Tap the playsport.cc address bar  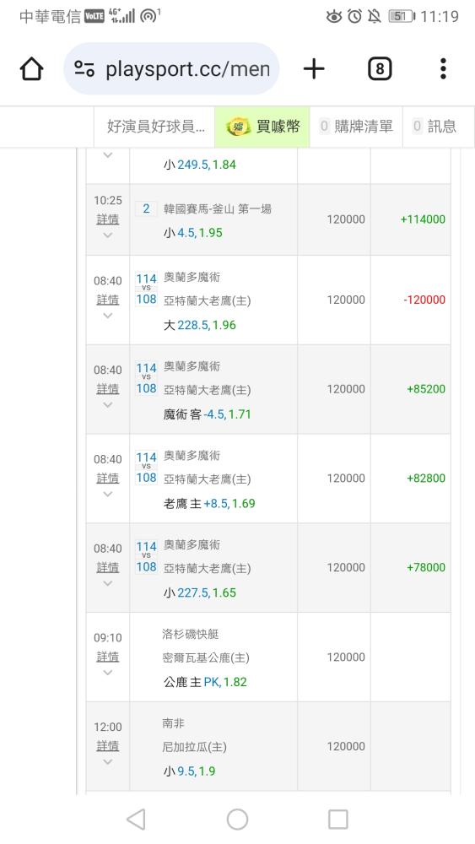point(171,69)
